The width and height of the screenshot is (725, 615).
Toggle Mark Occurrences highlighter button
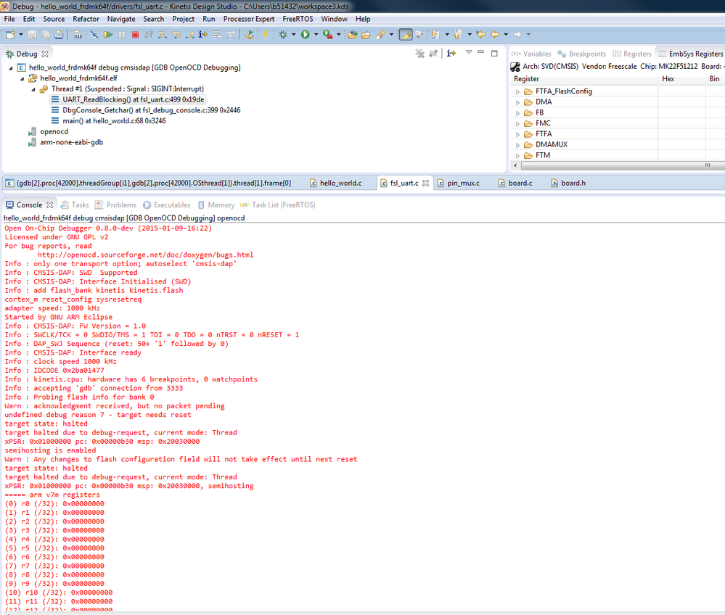[x=406, y=35]
